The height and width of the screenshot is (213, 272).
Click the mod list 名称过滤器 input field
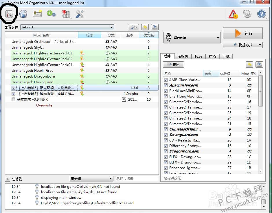point(137,179)
